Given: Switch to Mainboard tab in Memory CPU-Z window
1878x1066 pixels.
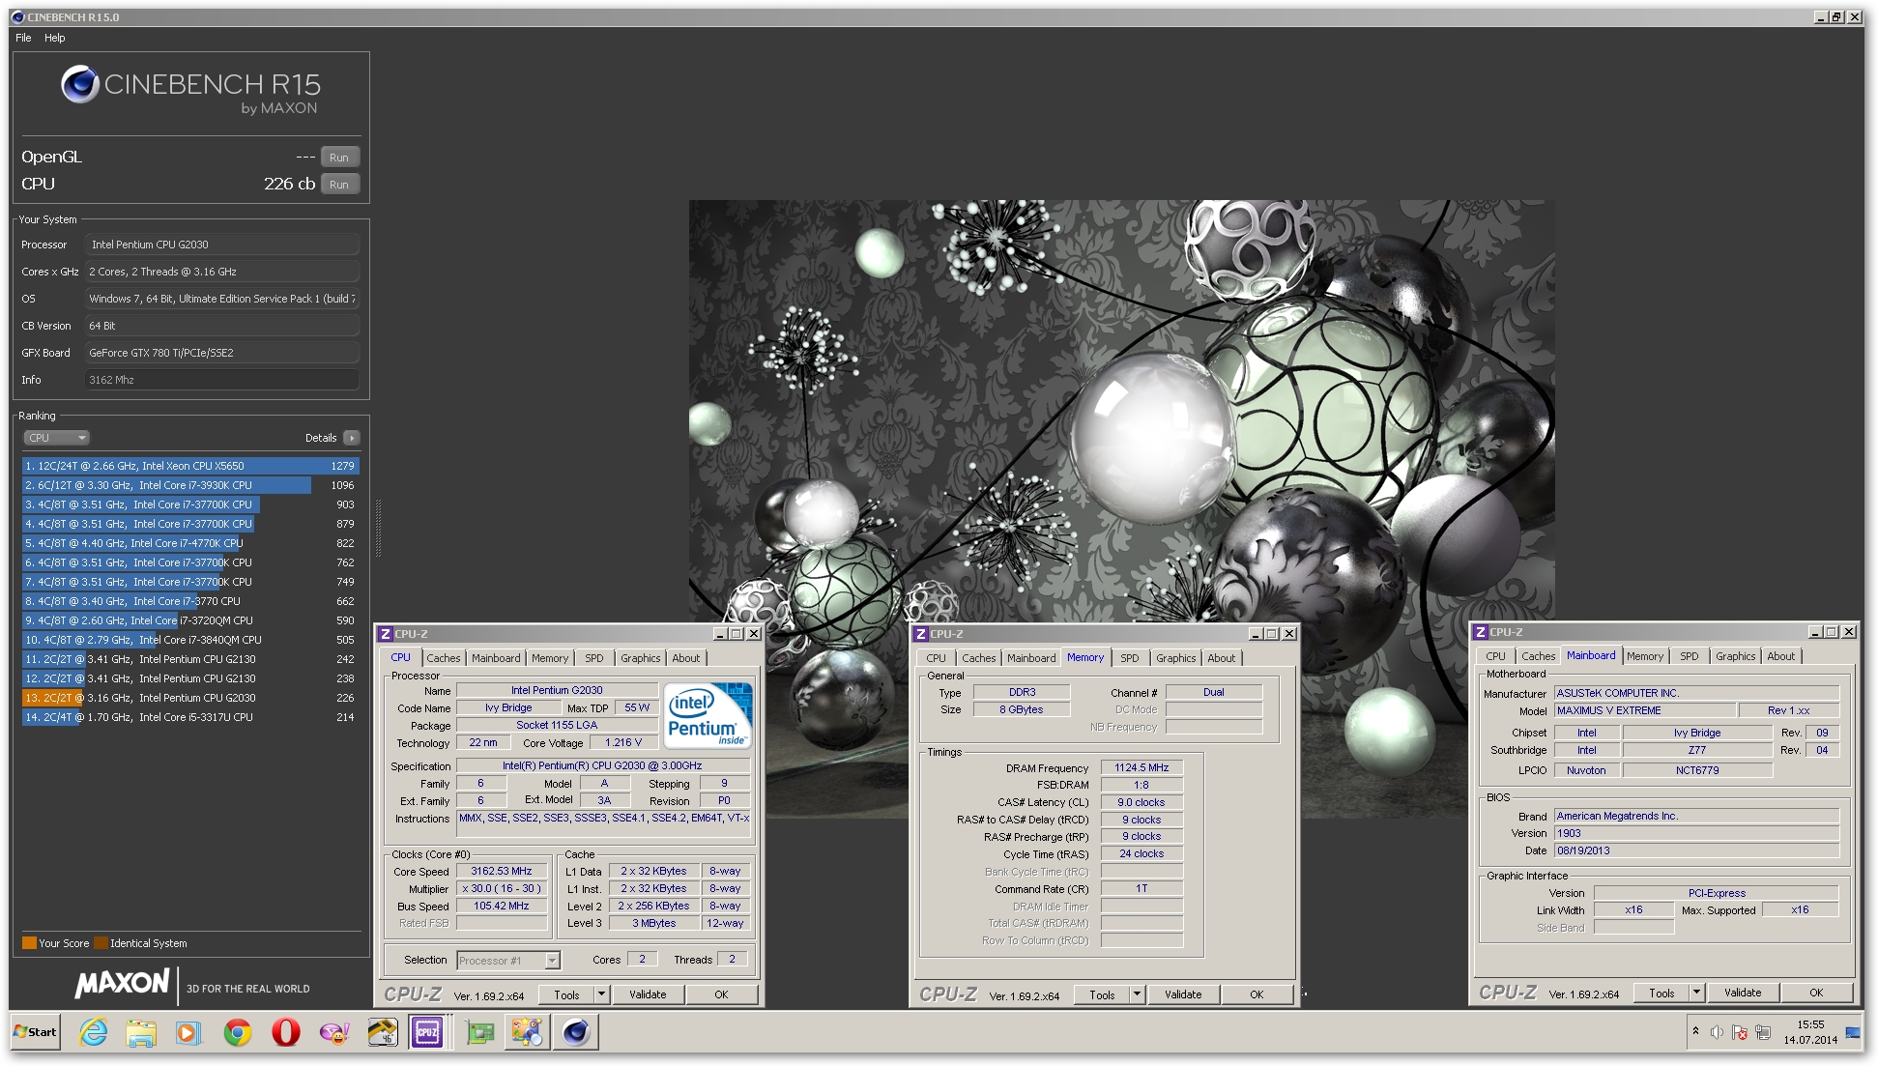Looking at the screenshot, I should 1031,658.
